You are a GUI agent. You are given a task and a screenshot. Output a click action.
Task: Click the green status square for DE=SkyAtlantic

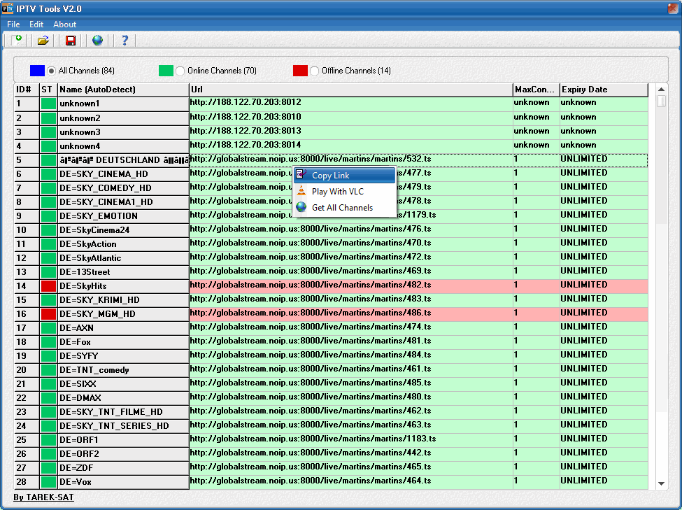[48, 258]
